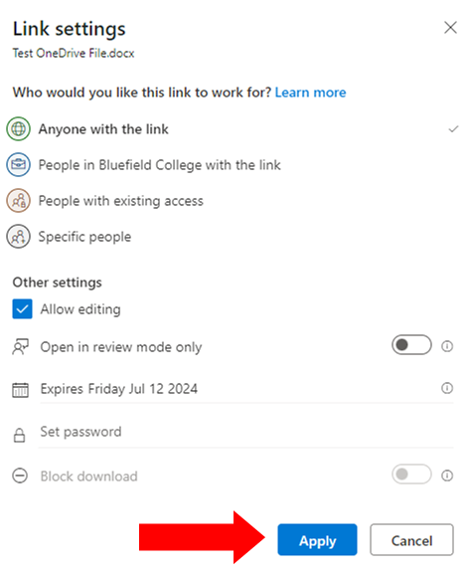Click the padlock icon next to Set password
This screenshot has width=470, height=571.
(x=19, y=435)
